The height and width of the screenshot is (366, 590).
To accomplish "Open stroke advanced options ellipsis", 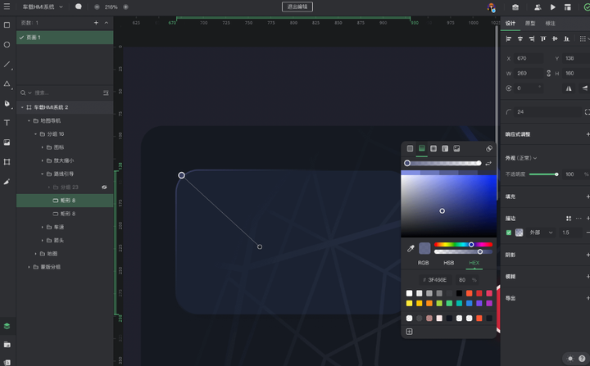I will [x=579, y=219].
